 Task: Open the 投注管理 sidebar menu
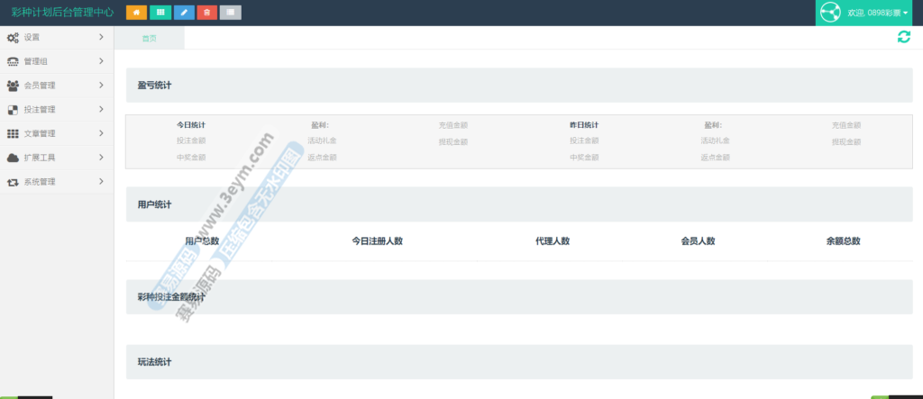click(40, 110)
